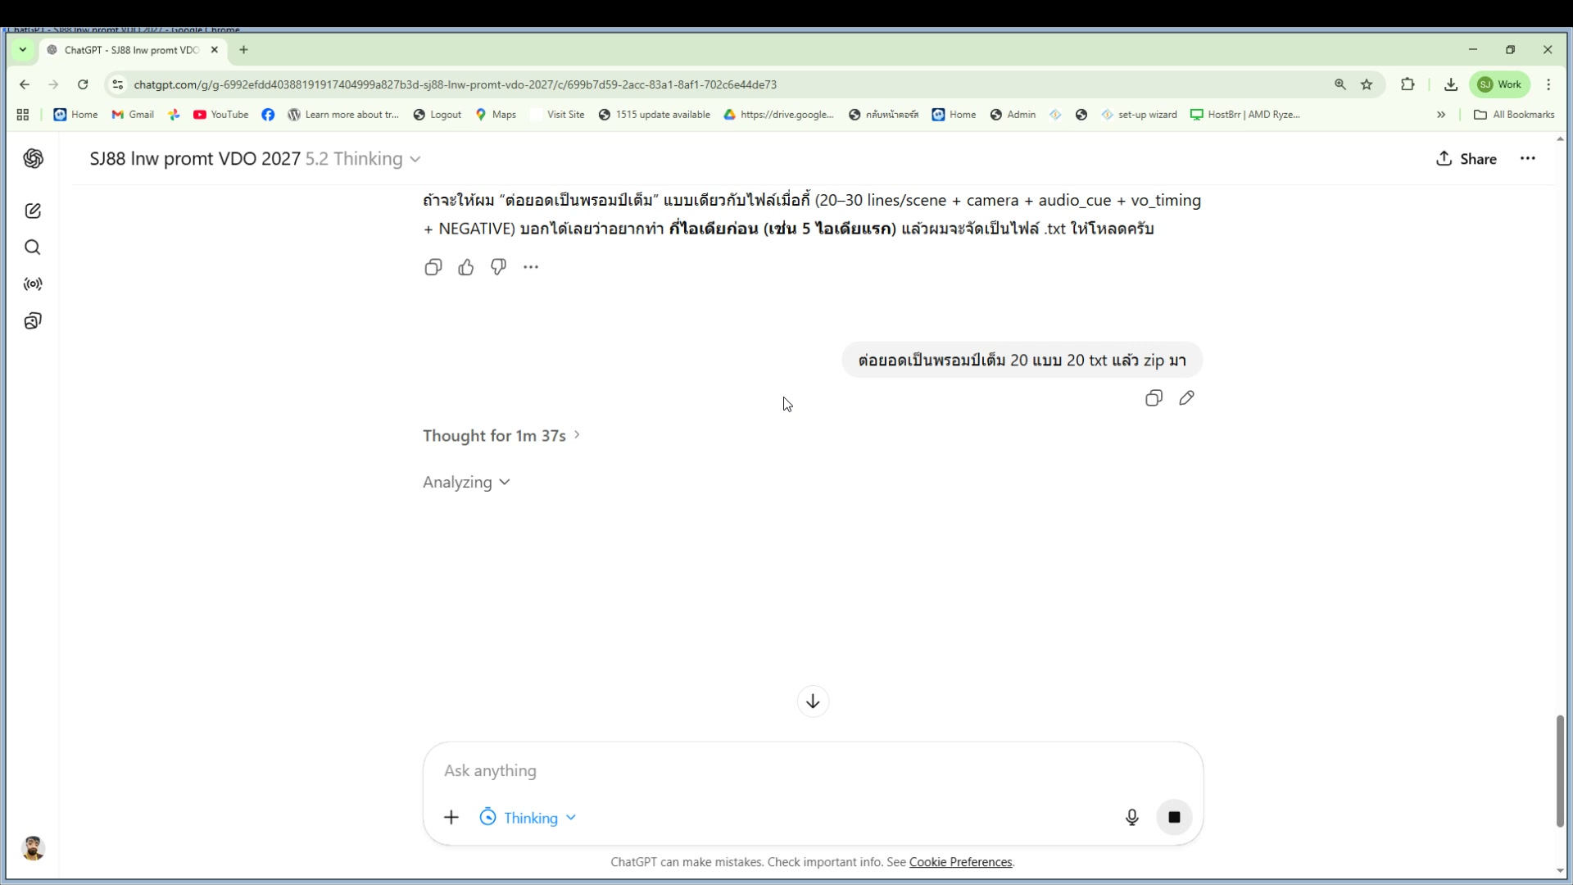Copy the assistant's response
The width and height of the screenshot is (1573, 885).
pos(433,267)
